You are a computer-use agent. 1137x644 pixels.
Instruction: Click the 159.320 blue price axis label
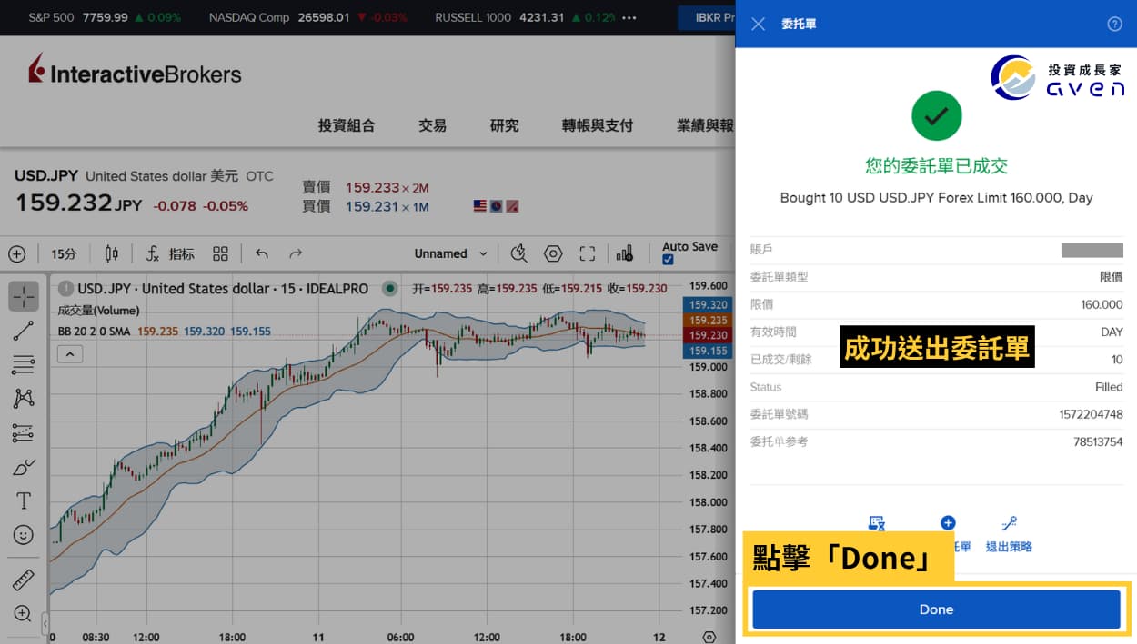(x=709, y=305)
